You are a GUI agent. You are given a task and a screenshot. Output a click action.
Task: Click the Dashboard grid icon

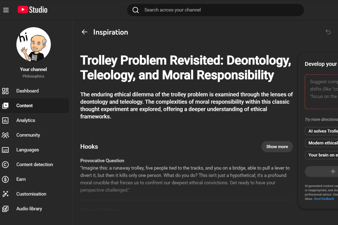point(5,91)
